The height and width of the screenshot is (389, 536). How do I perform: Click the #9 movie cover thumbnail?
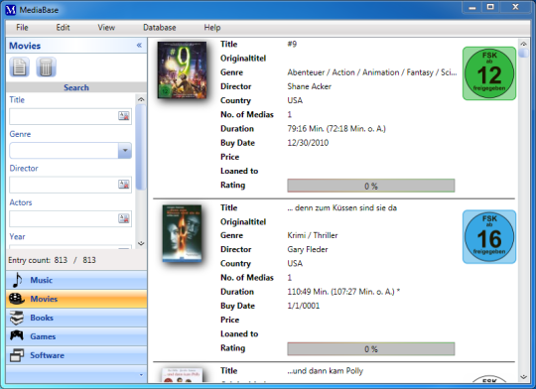182,70
